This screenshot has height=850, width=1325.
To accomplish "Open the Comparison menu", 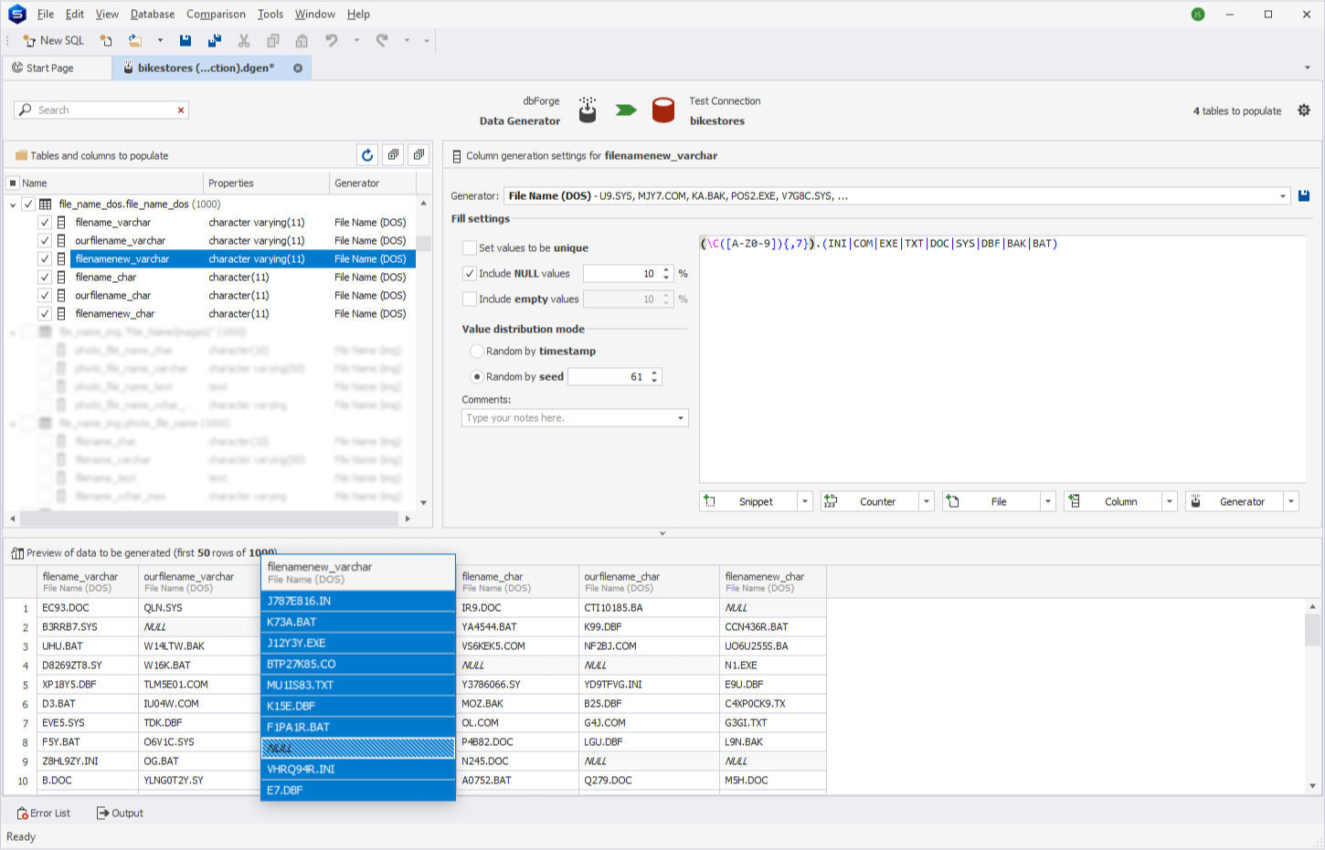I will pos(216,14).
